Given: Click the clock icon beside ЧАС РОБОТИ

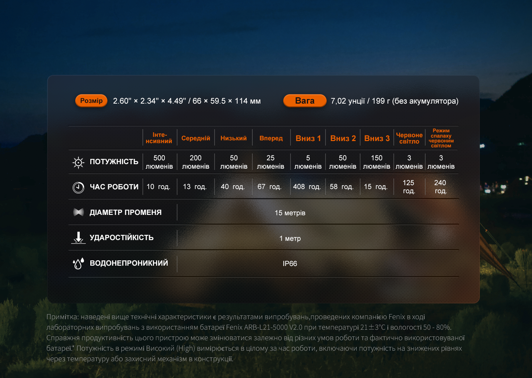Looking at the screenshot, I should pos(78,188).
